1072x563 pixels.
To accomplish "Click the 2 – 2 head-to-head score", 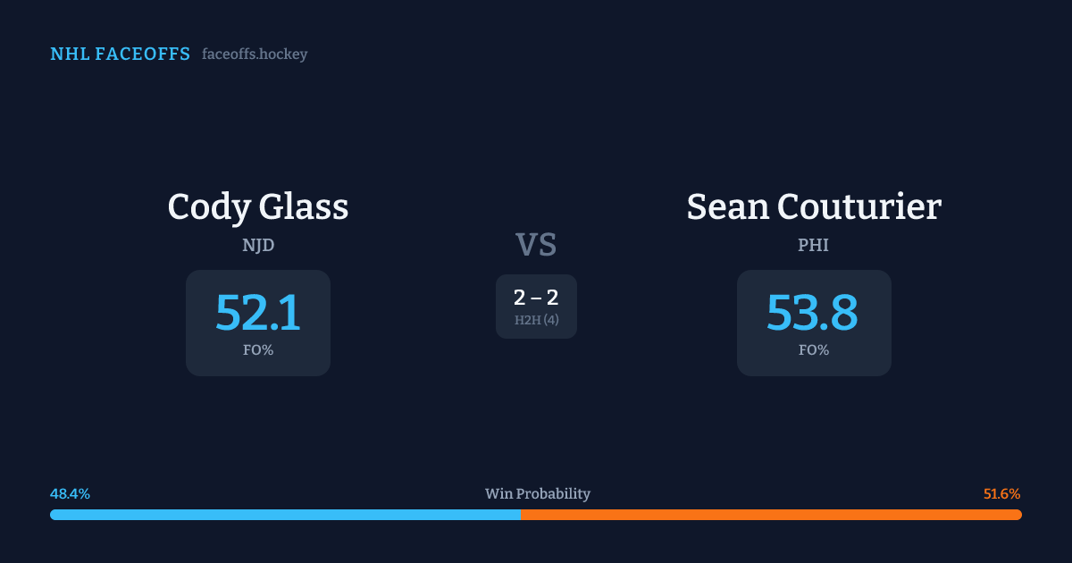I will [x=536, y=298].
